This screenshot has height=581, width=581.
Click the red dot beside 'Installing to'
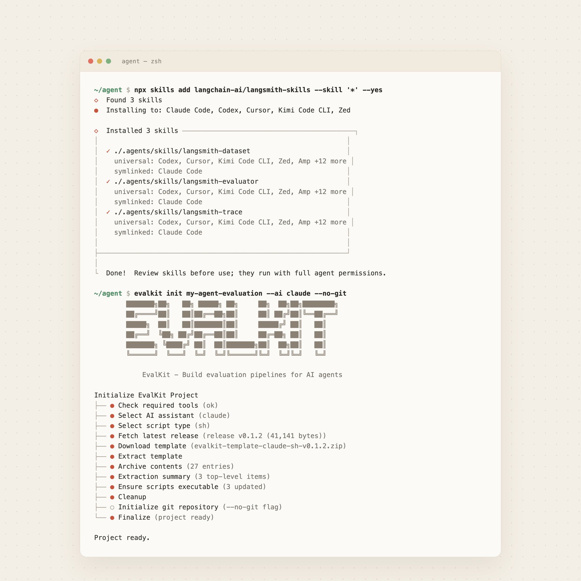coord(96,111)
